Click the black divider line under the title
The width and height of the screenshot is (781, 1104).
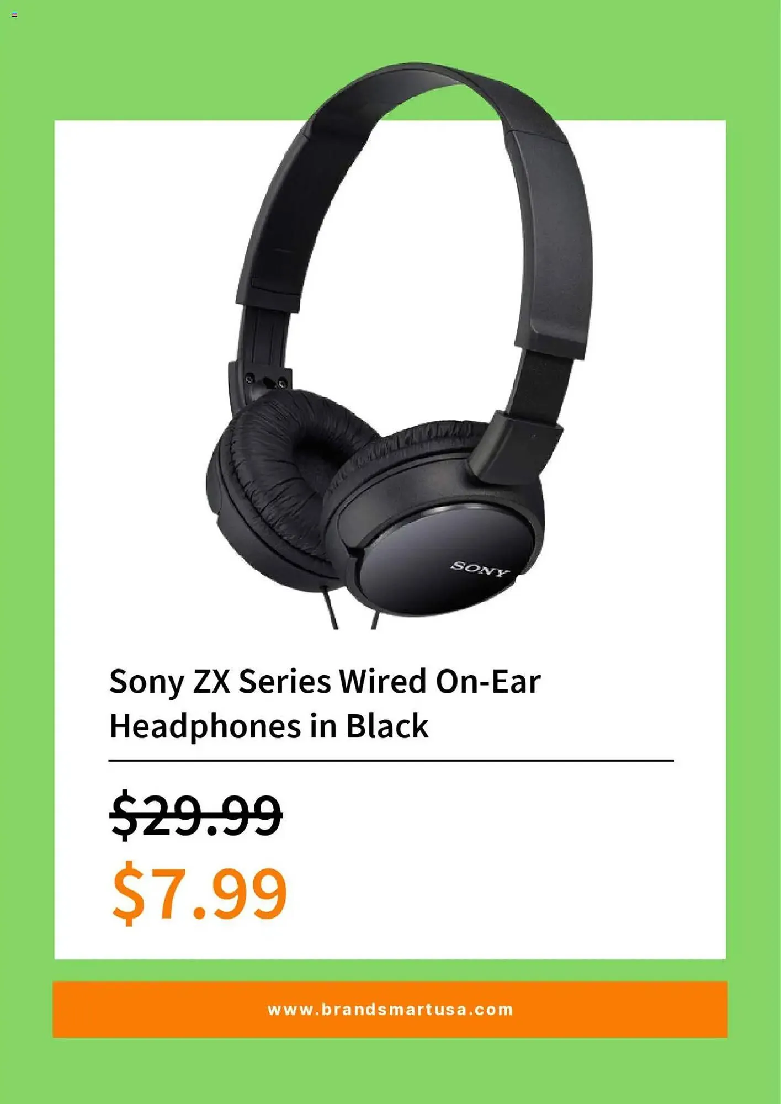click(391, 761)
